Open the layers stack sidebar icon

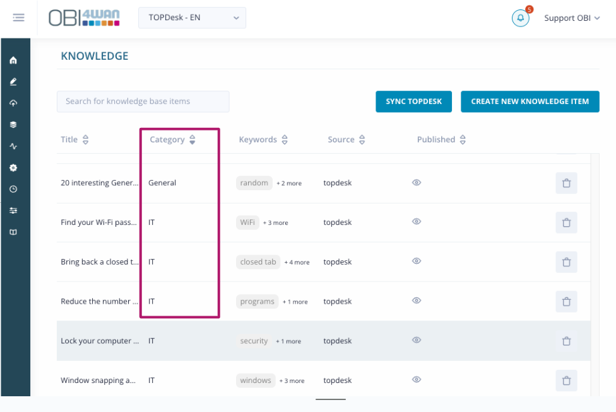[x=13, y=125]
